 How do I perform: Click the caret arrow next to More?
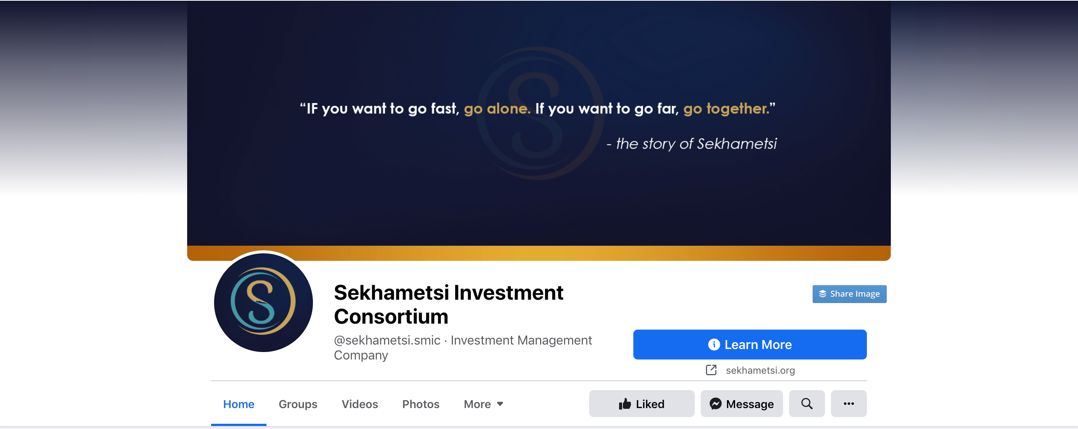pos(500,404)
